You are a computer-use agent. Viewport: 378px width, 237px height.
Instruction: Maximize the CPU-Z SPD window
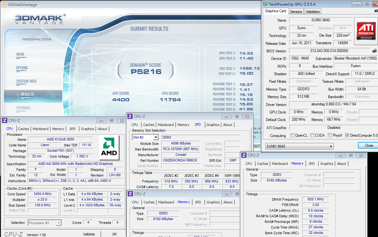237,116
